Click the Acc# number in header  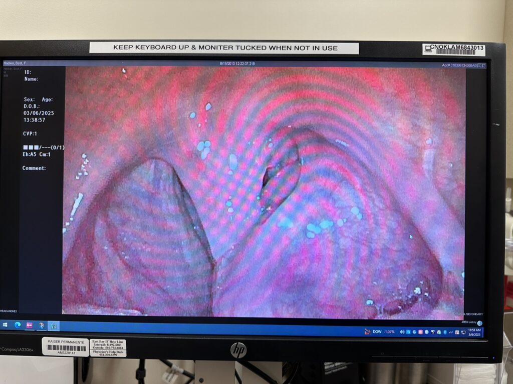coord(459,65)
